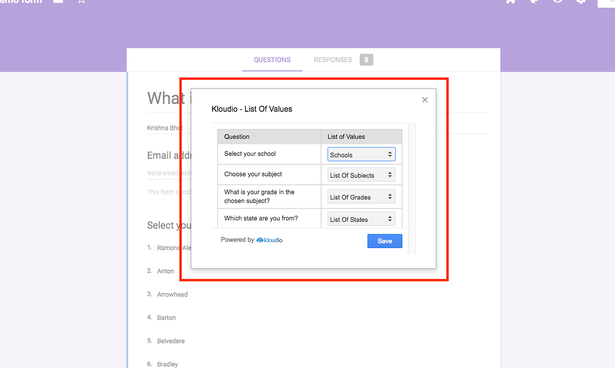
Task: Click the 'Valid email' answer field
Action: point(169,173)
